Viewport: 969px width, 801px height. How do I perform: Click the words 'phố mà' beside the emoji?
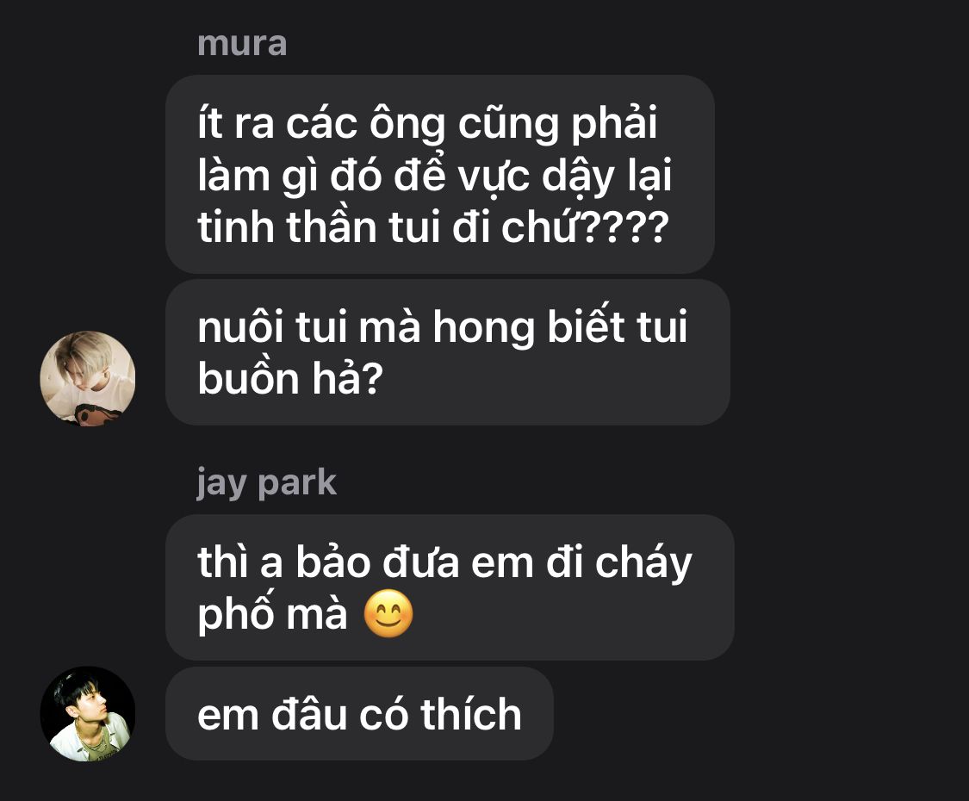pos(272,614)
